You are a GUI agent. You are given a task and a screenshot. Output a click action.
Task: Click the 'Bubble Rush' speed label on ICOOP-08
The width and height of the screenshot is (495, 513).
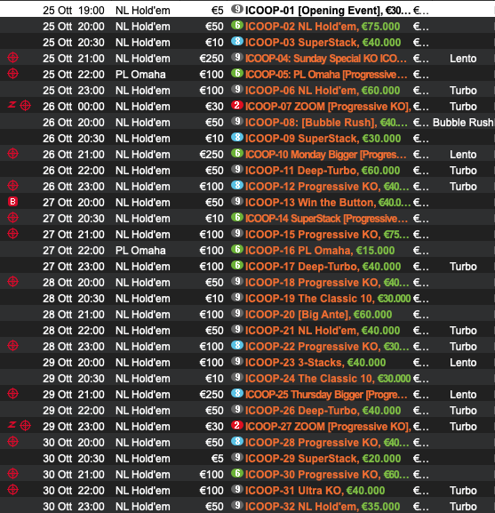point(463,123)
